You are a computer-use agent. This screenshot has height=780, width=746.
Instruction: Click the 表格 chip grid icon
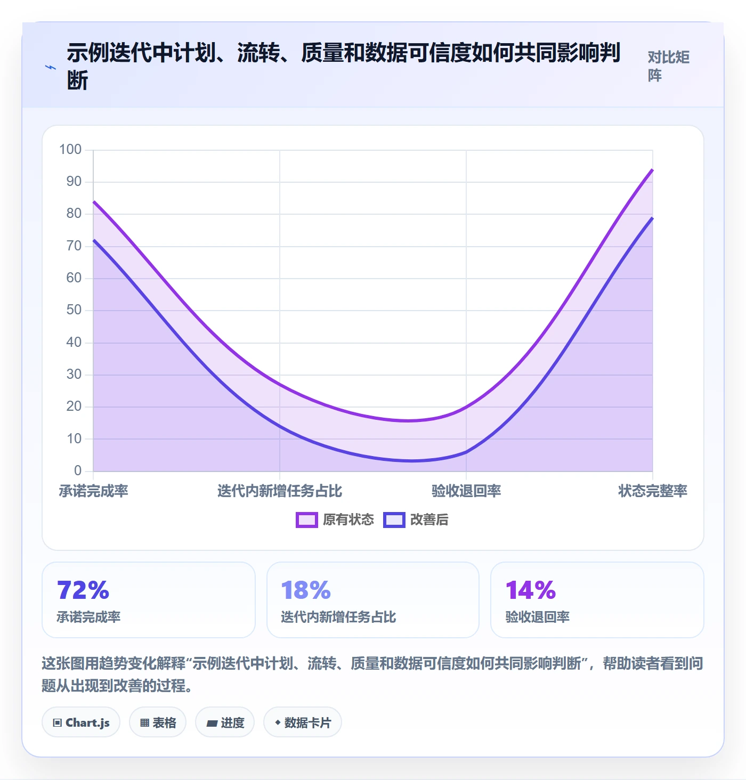pos(144,723)
